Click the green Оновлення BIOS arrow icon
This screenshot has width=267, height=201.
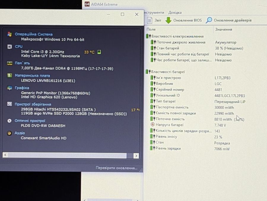coord(168,20)
